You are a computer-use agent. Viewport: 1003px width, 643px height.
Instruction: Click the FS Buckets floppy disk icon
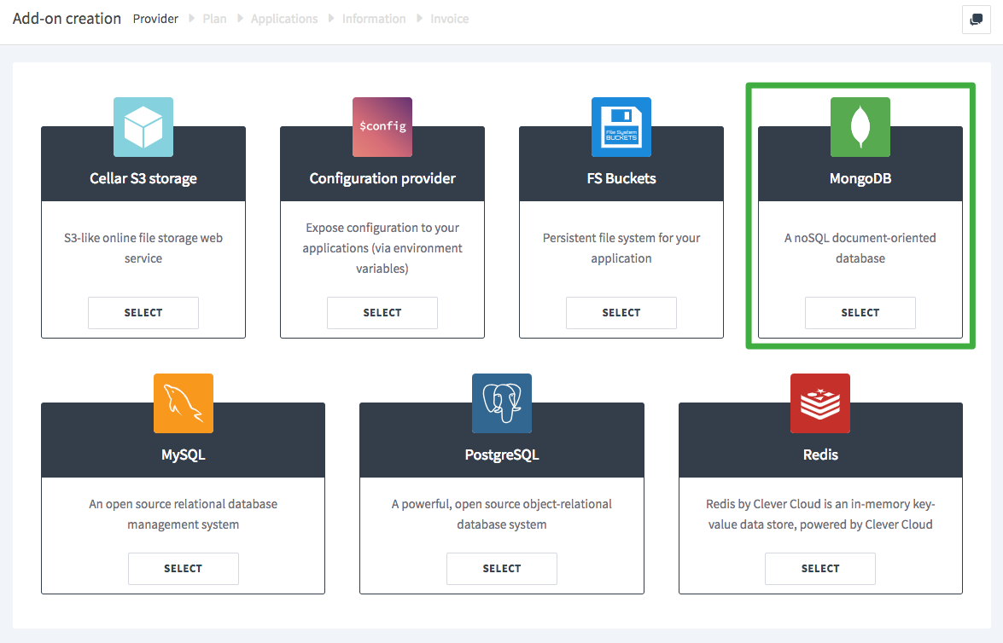click(621, 126)
